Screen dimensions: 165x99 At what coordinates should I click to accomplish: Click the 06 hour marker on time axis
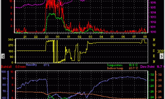click(x=123, y=37)
